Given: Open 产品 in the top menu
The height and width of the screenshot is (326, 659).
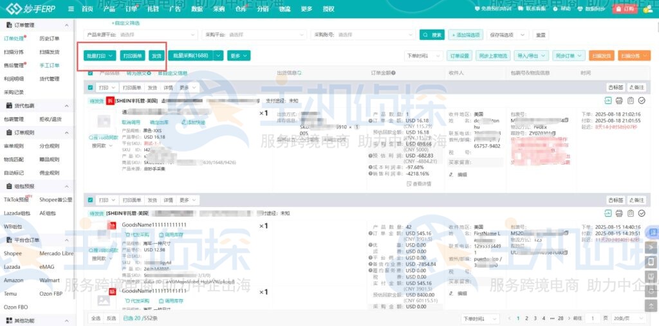Looking at the screenshot, I should pos(109,9).
